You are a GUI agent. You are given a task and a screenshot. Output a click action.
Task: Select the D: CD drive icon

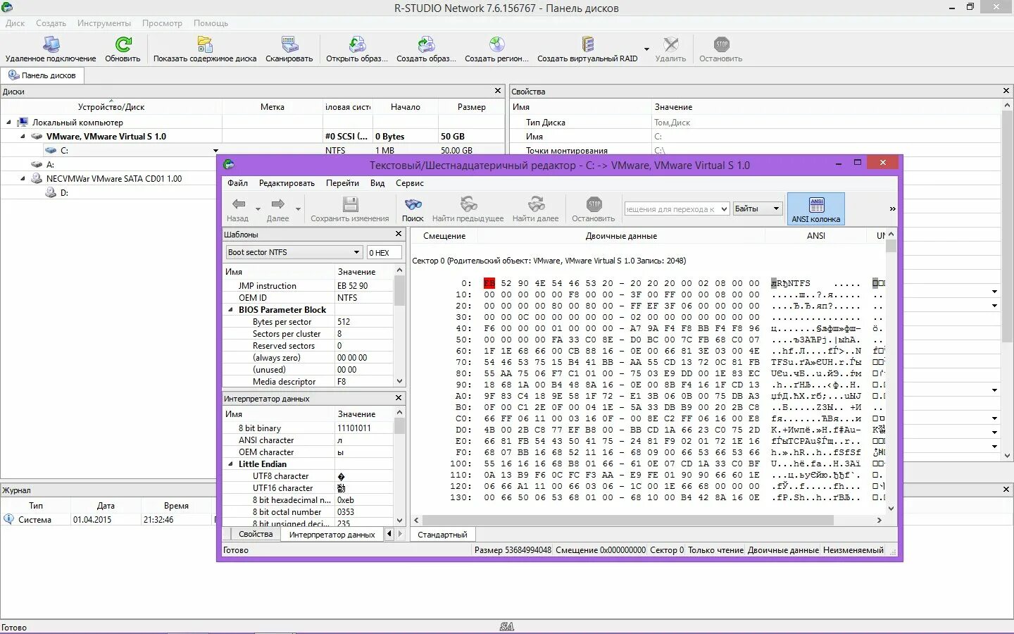point(51,192)
